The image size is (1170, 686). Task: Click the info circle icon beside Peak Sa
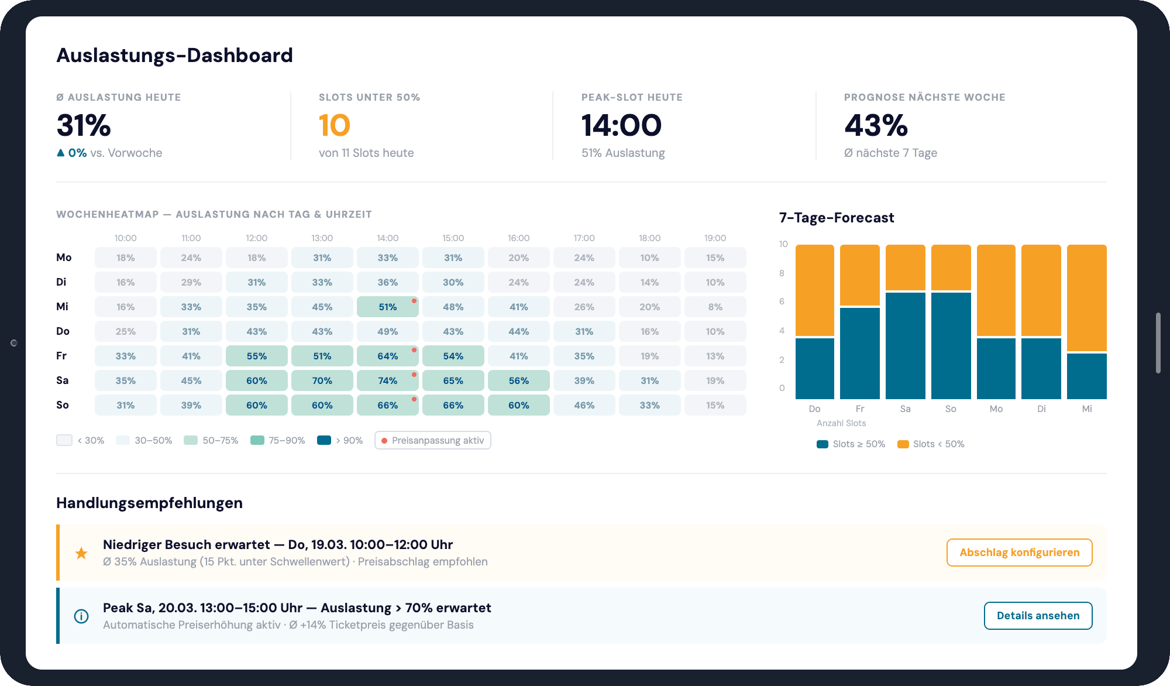point(81,616)
